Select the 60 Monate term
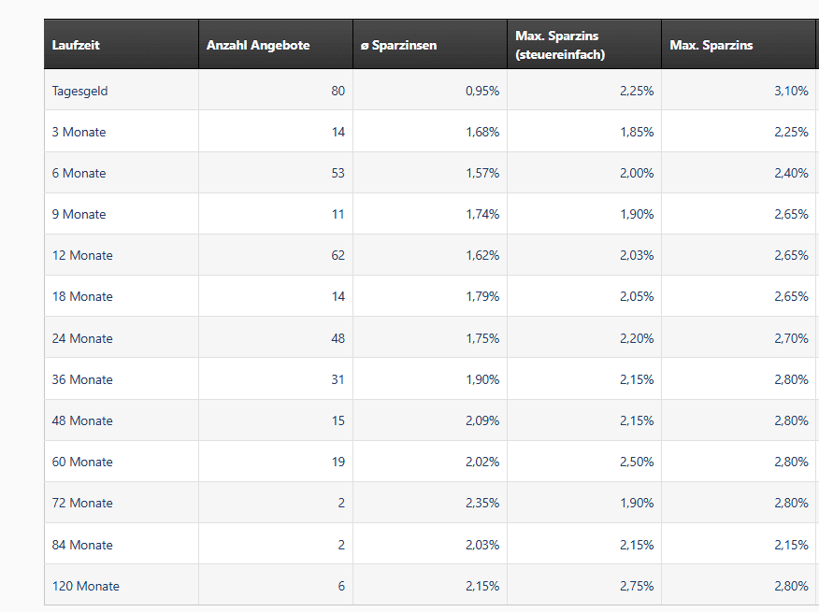Screen dimensions: 819x612 click(x=82, y=462)
